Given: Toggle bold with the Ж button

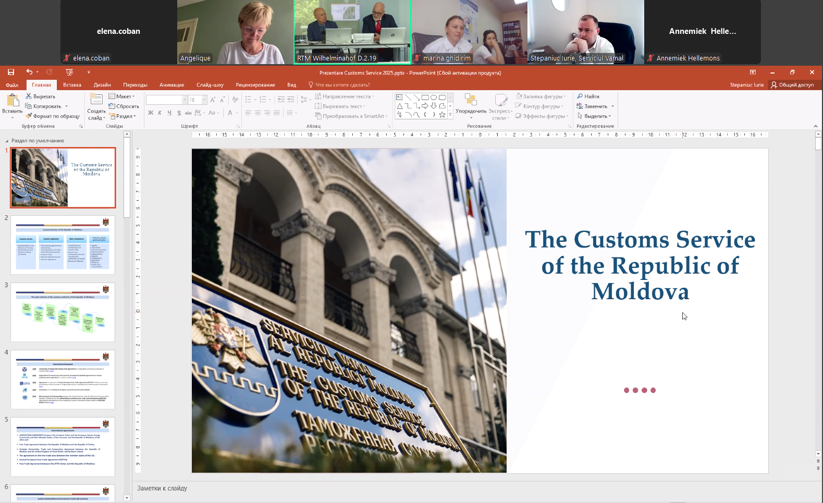Looking at the screenshot, I should click(151, 113).
